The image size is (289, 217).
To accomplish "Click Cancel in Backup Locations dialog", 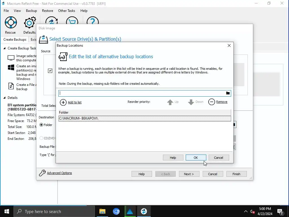I will click(x=219, y=158).
